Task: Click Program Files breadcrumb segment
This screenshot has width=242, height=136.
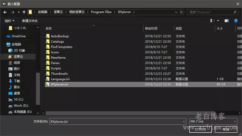Action: (x=101, y=12)
